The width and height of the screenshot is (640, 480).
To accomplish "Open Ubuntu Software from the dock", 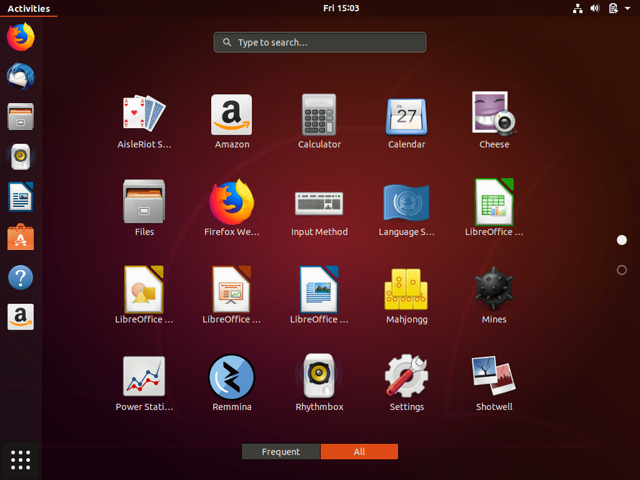I will (21, 237).
